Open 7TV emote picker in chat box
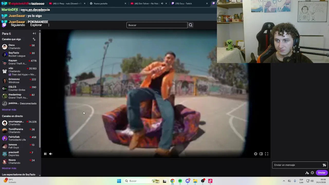329x185 pixels. pyautogui.click(x=324, y=165)
